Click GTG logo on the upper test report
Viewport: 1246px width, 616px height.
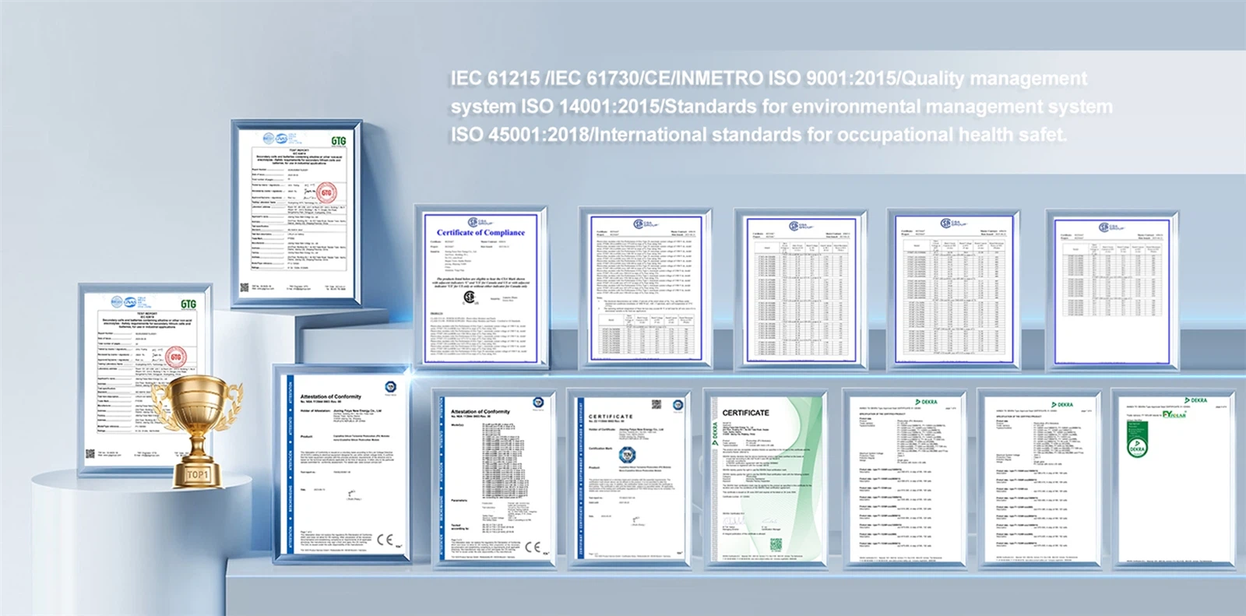(338, 141)
